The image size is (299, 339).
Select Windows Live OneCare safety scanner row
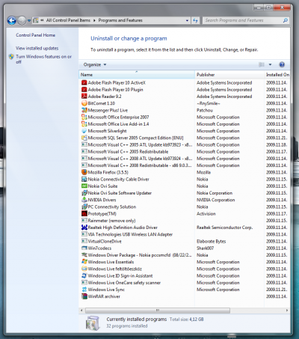pyautogui.click(x=184, y=283)
